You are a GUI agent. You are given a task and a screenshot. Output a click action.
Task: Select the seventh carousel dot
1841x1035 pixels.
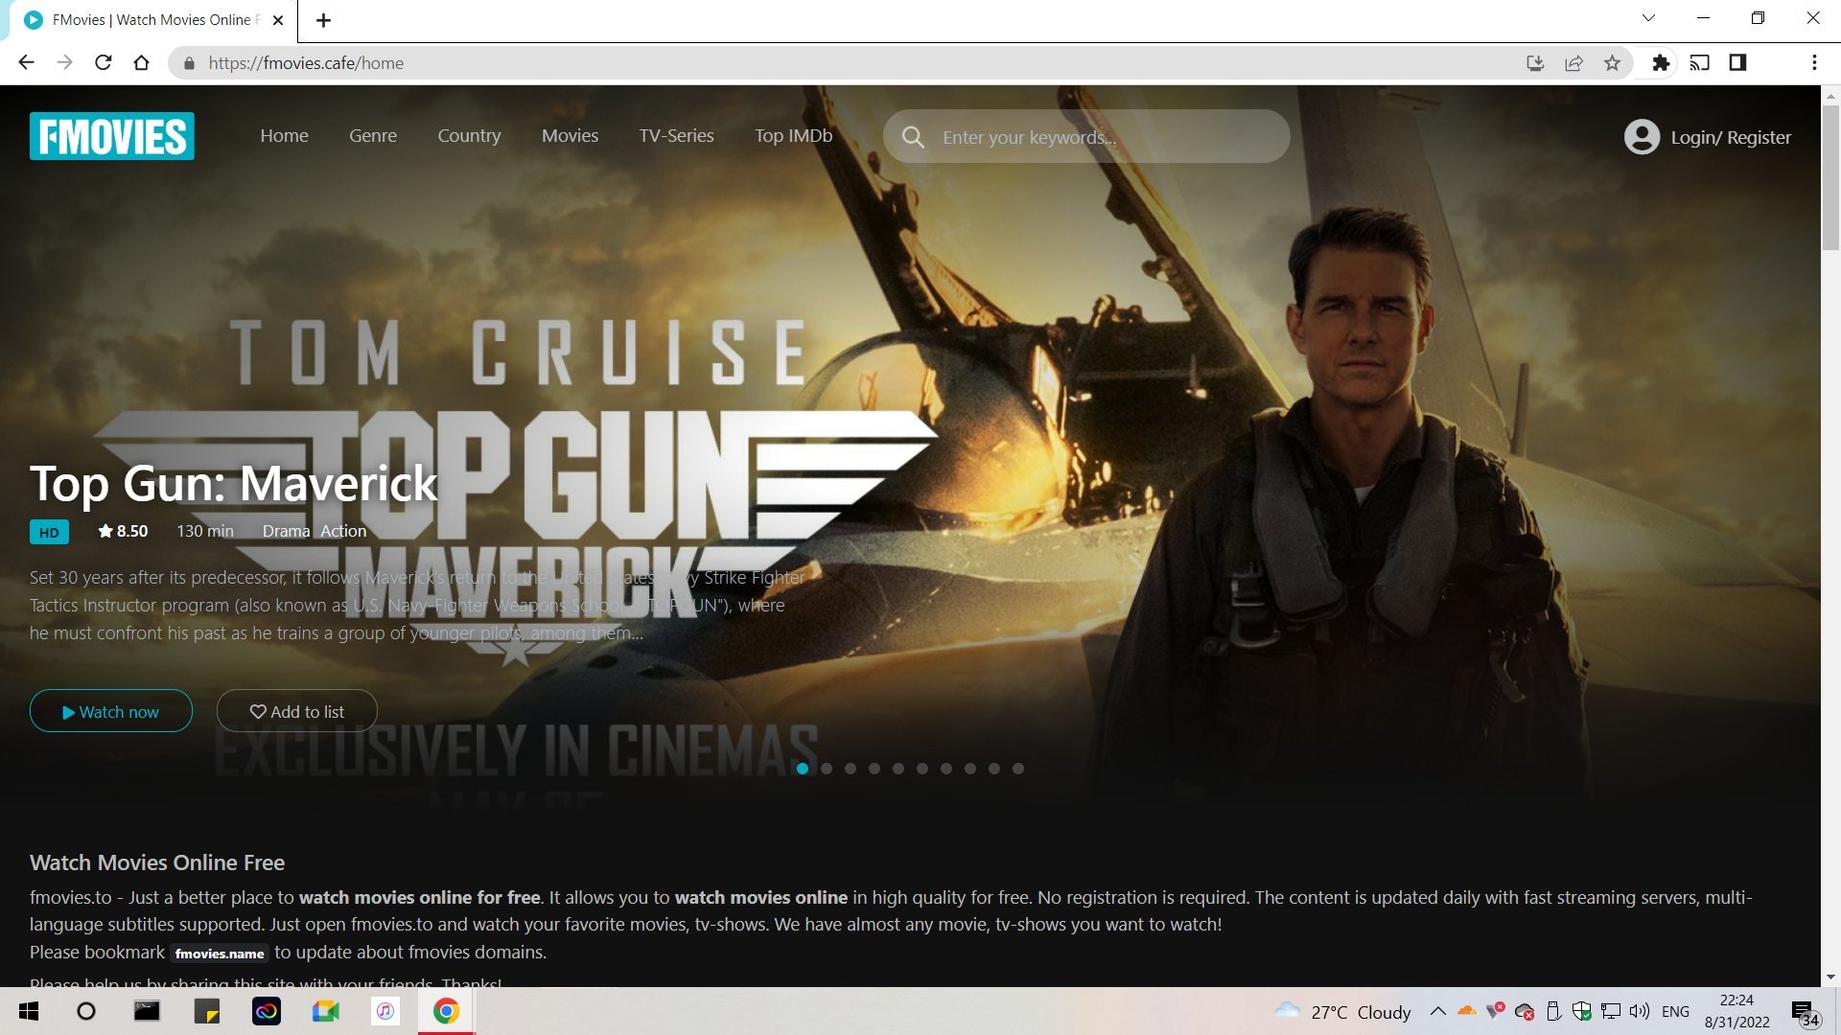click(x=946, y=769)
